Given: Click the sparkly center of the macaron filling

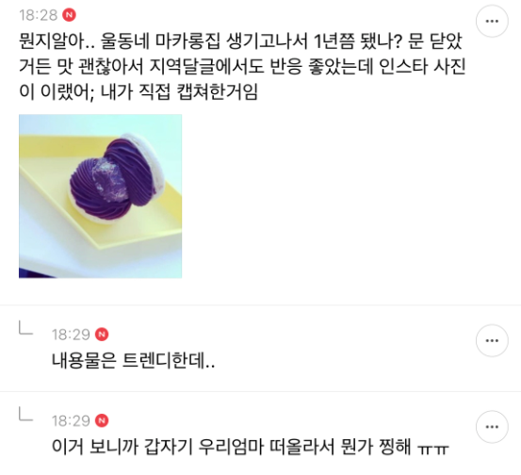Looking at the screenshot, I should 111,179.
